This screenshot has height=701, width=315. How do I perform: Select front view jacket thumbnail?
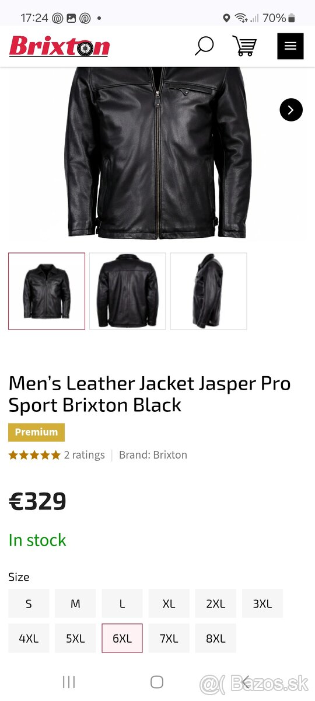(x=47, y=291)
